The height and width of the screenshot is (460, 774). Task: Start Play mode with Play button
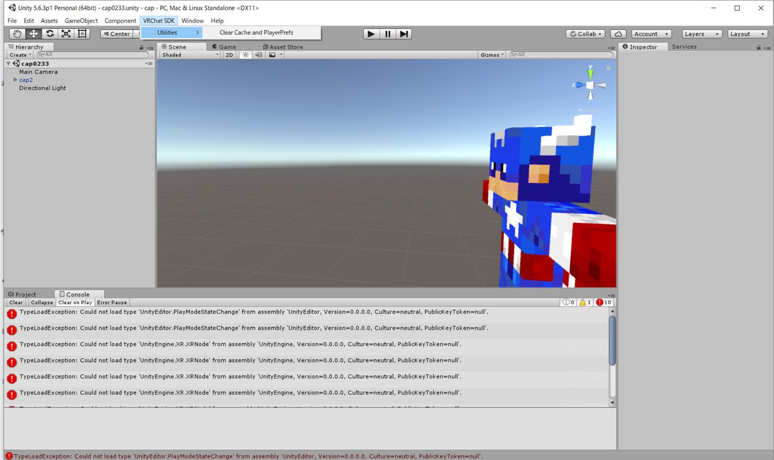point(371,34)
